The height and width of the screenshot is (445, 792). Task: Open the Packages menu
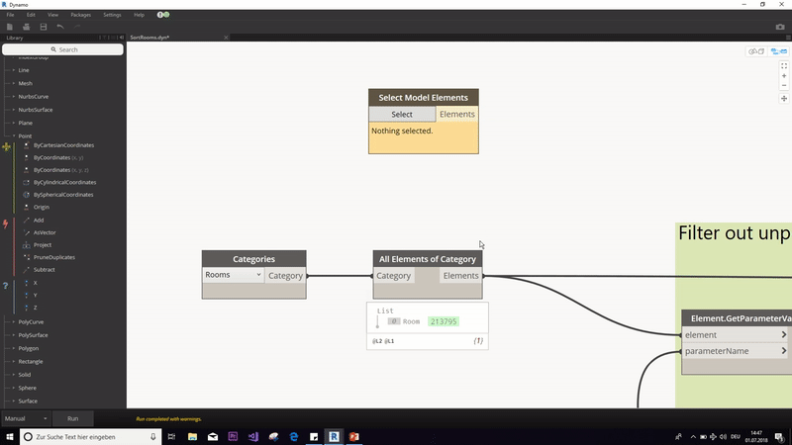[81, 15]
